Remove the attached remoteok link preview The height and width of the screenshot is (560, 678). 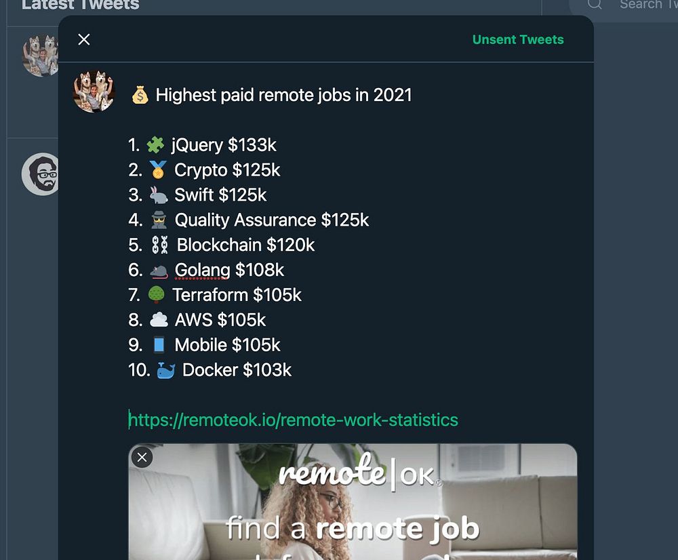click(142, 458)
